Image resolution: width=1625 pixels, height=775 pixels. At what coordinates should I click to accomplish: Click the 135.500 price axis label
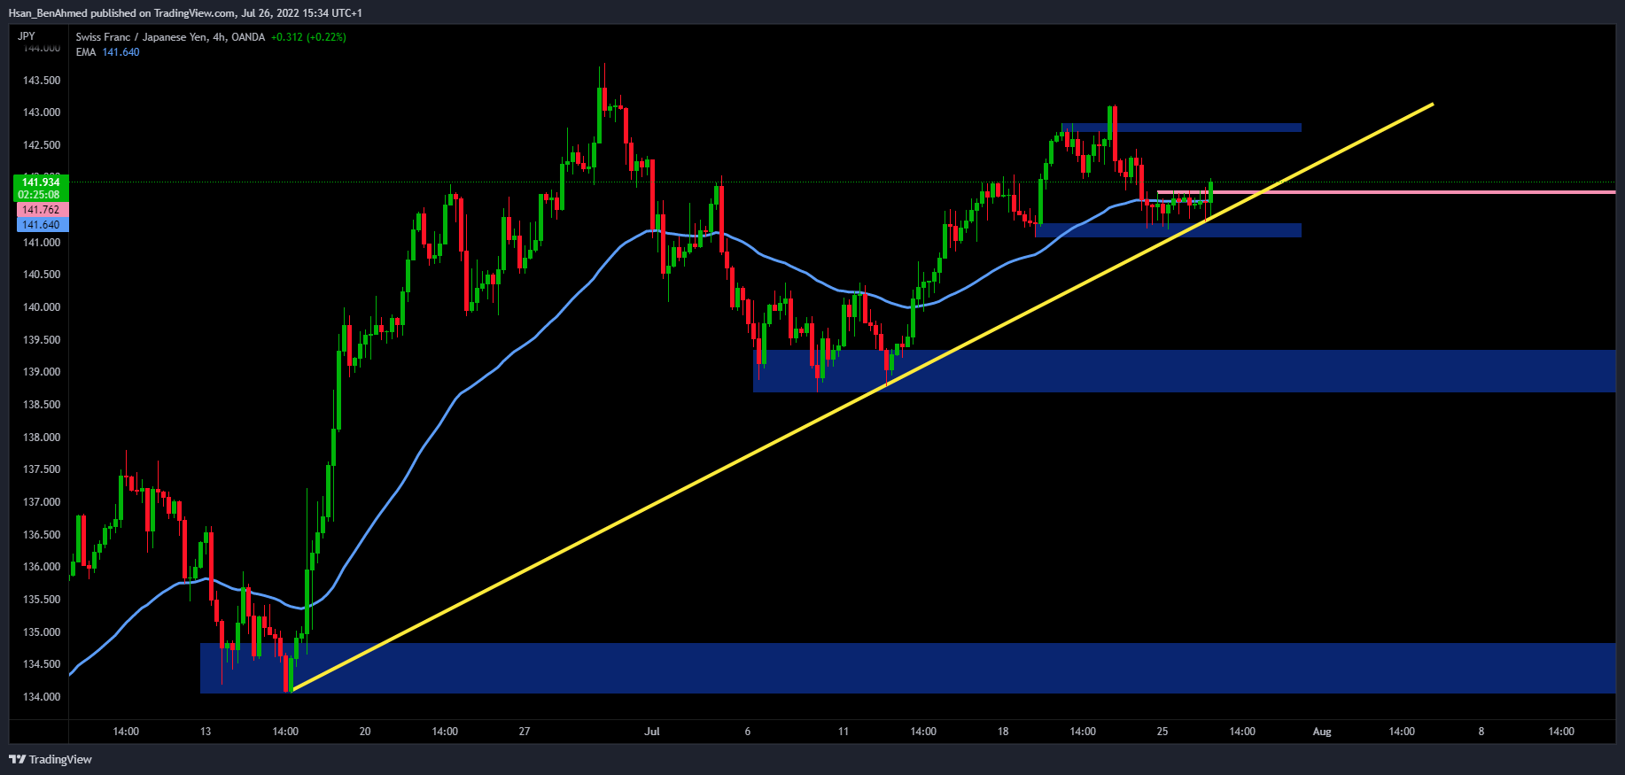pos(42,600)
